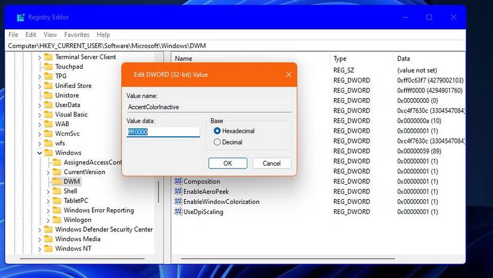
Task: Click the WAB folder icon
Action: click(48, 124)
